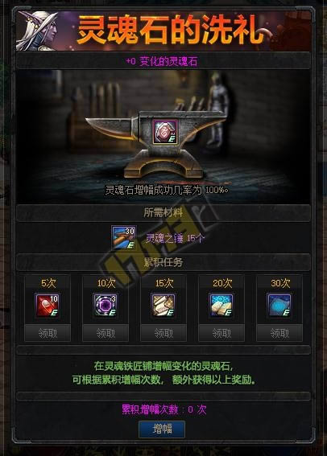Screen dimensions: 327x456
Task: Click the purple orb reward icon under 10次
Action: click(106, 306)
